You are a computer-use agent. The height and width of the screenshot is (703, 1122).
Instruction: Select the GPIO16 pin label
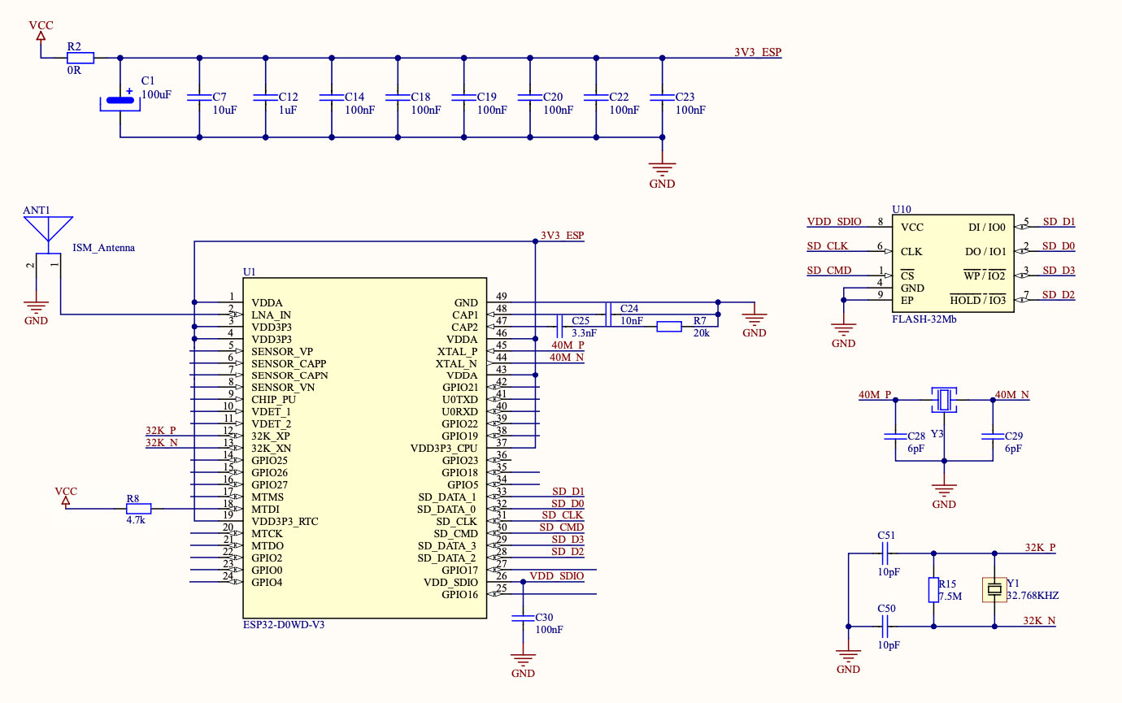pyautogui.click(x=459, y=594)
